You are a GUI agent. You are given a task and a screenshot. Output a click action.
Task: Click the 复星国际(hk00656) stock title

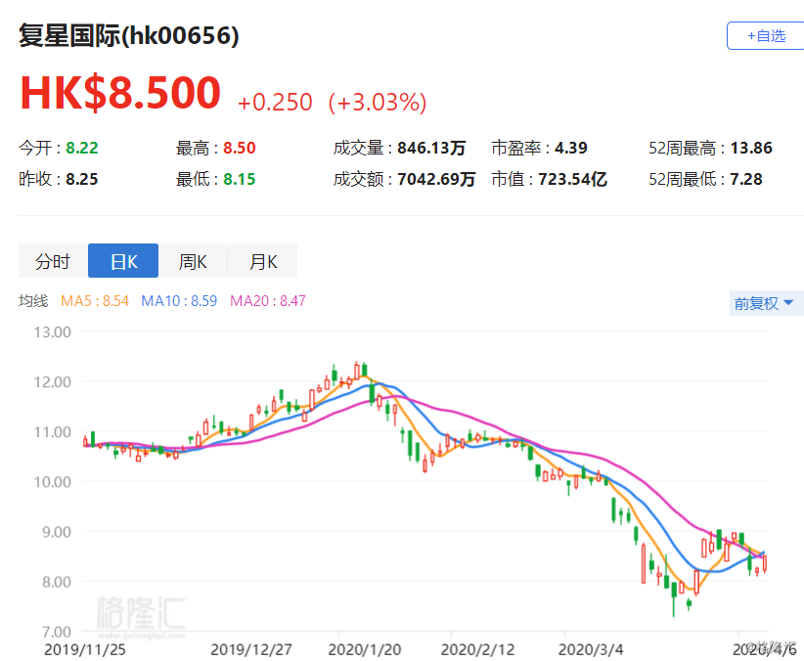click(129, 36)
